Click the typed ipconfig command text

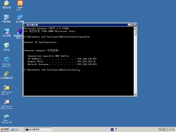coord(84,37)
